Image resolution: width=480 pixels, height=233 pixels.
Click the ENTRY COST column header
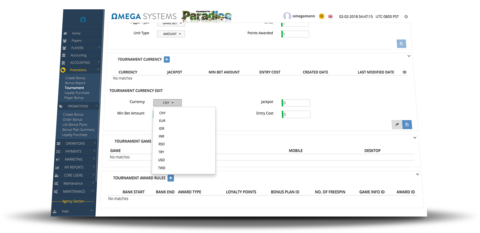tap(270, 72)
